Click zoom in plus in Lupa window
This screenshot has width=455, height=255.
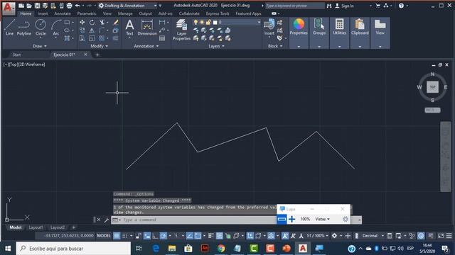(x=292, y=219)
